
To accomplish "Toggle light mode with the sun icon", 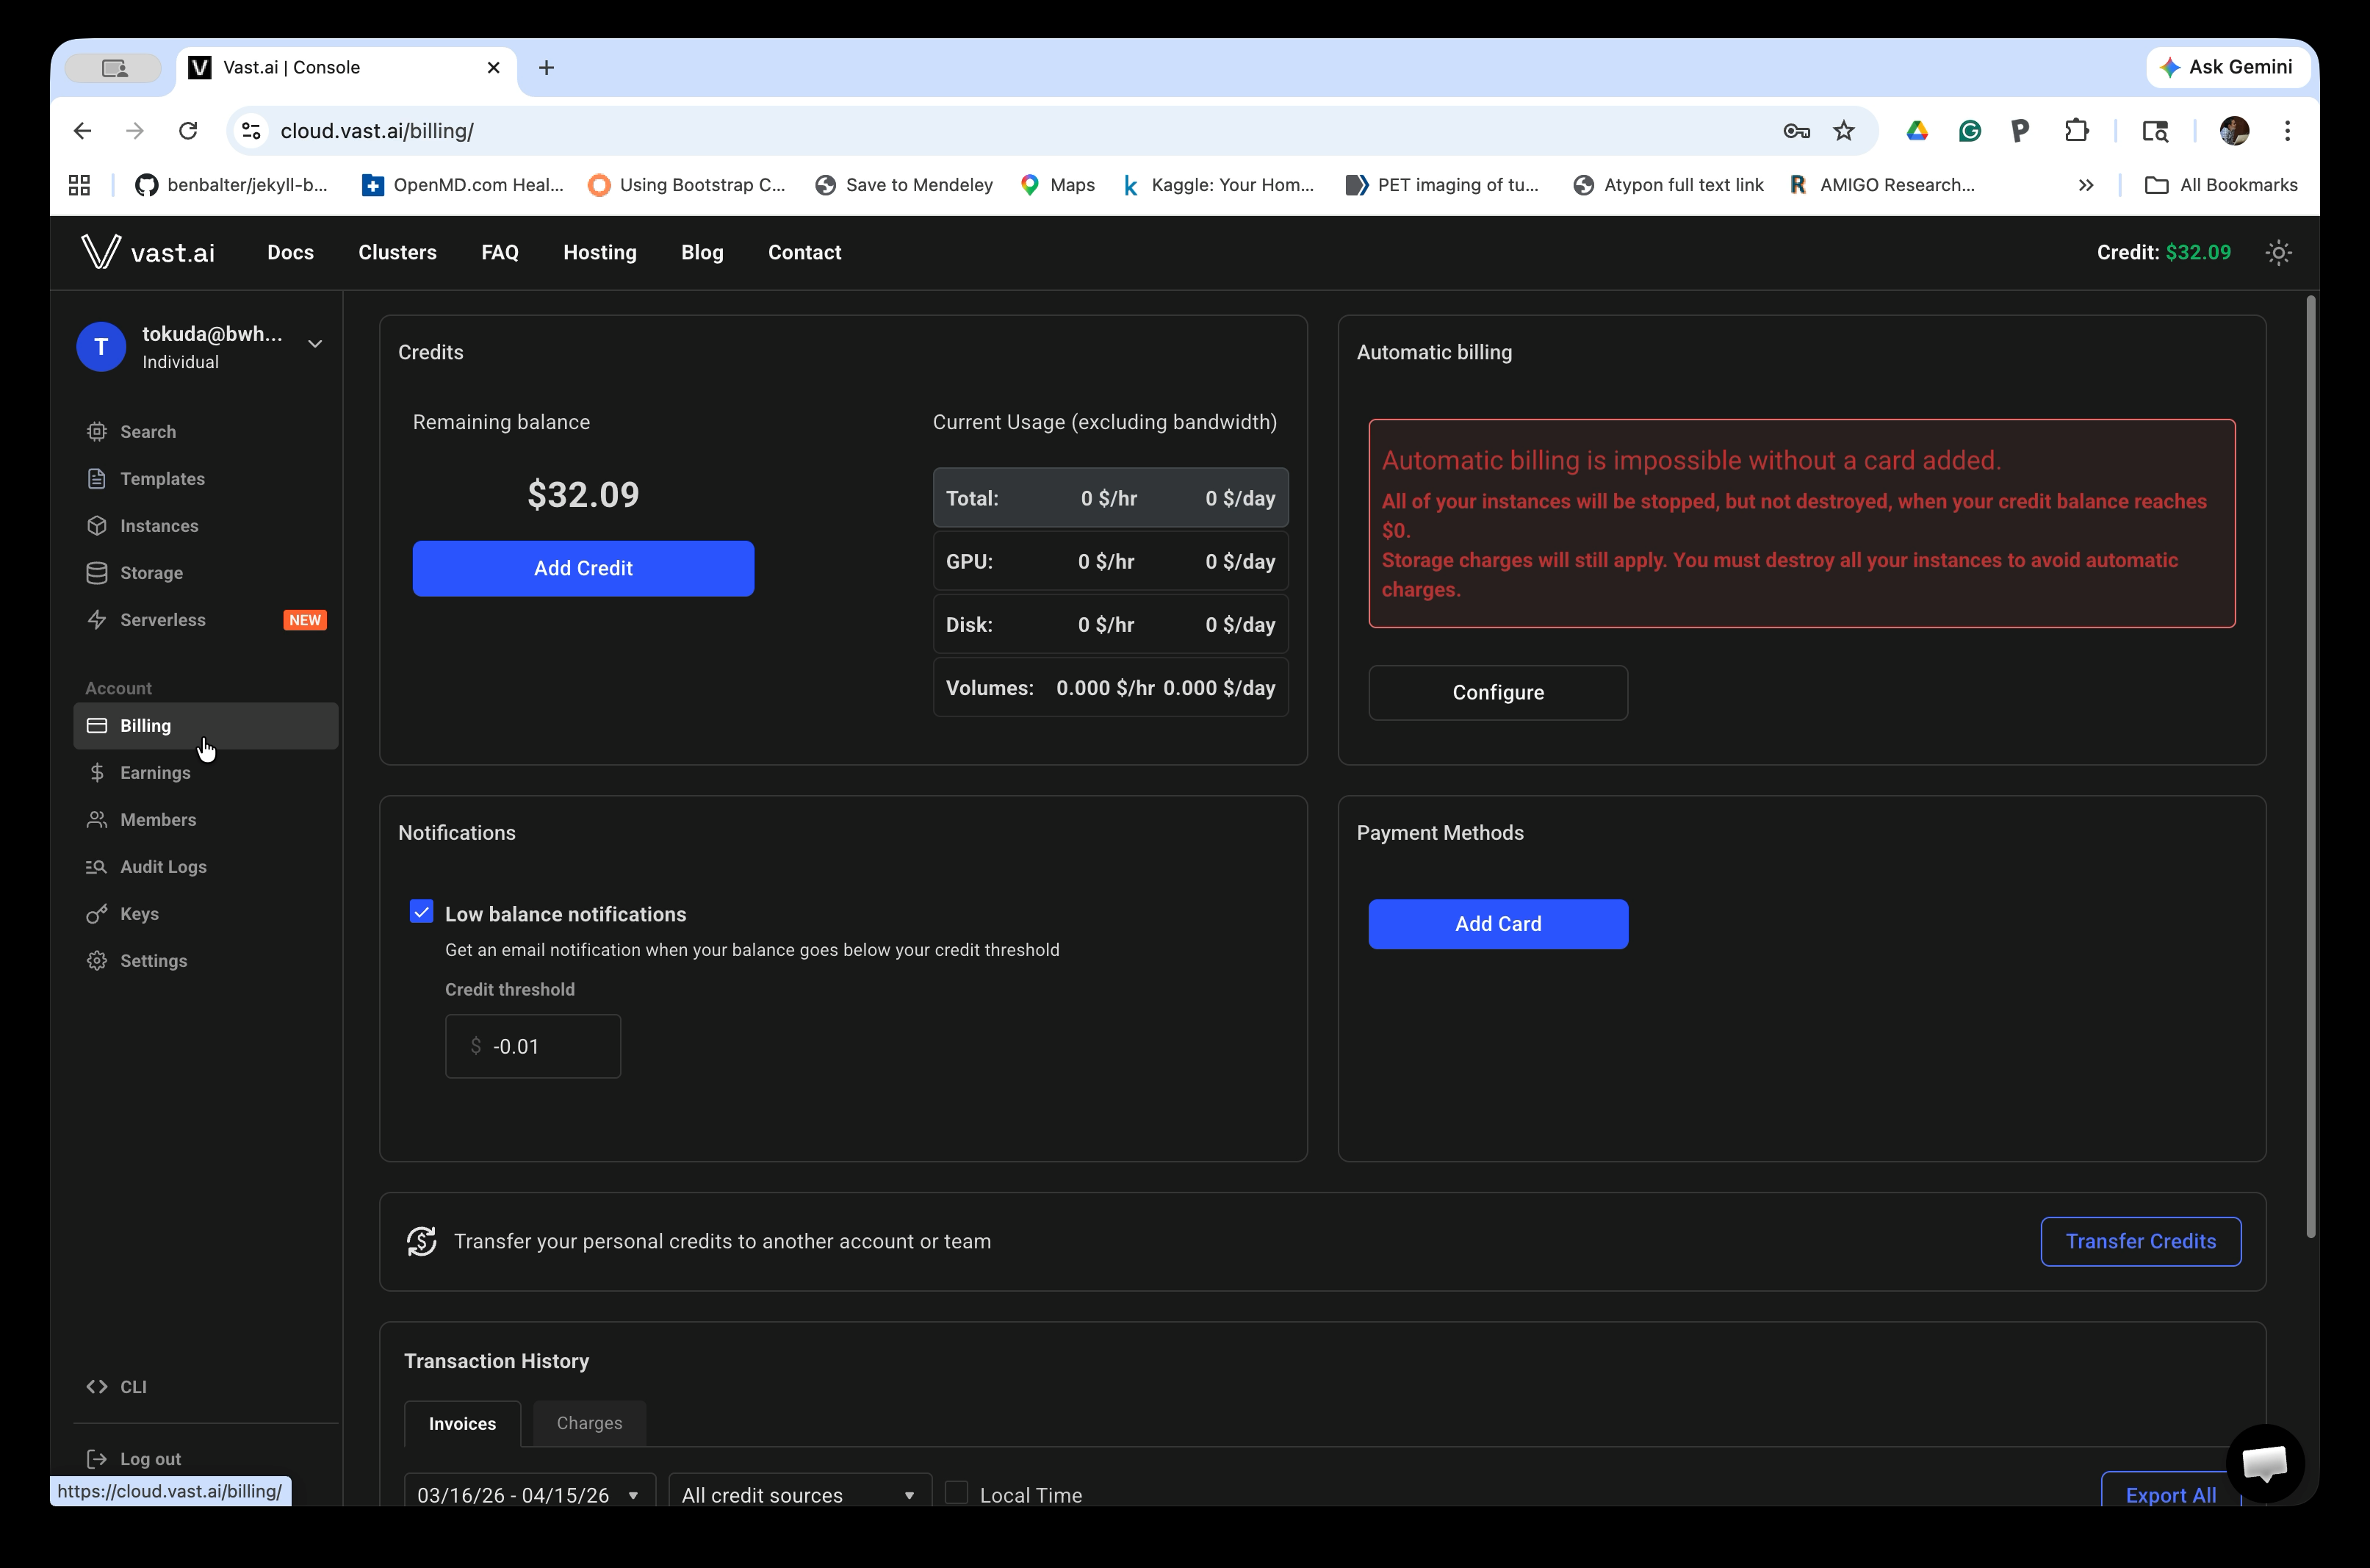I will [x=2278, y=252].
